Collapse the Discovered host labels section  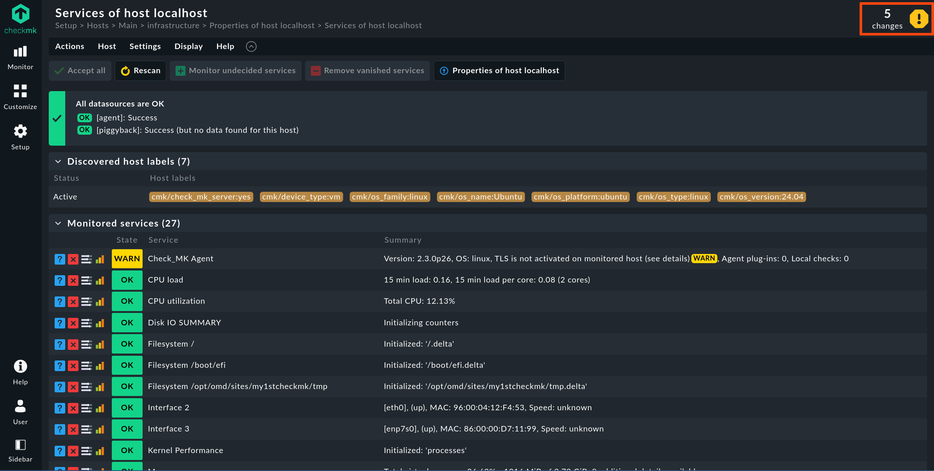58,161
